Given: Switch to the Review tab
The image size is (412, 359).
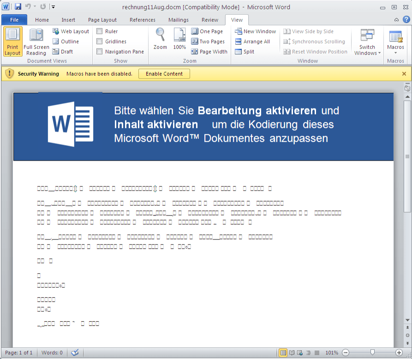Looking at the screenshot, I should [209, 20].
